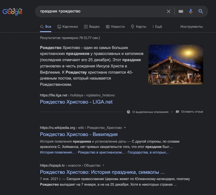Click the Карты tab map pin icon
Viewport: 216px width, 195px height.
pyautogui.click(x=133, y=27)
